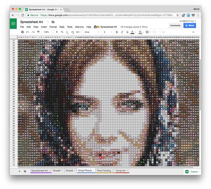Toggle Italic formatting
This screenshot has height=189, width=211.
(122, 32)
